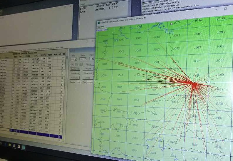The image size is (233, 161).
Task: Click the AZIM column header in the log
Action: pos(50,55)
